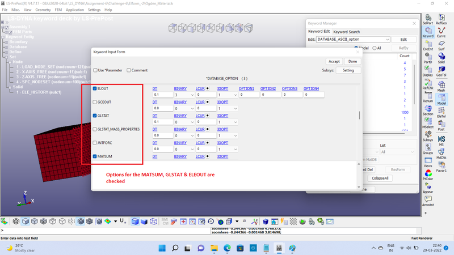The image size is (454, 255).
Task: Open the Views tool
Action: 428,162
